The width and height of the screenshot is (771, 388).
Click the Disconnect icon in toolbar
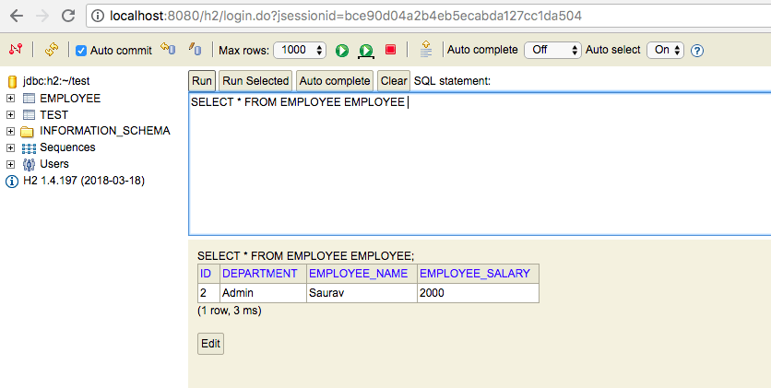[16, 49]
